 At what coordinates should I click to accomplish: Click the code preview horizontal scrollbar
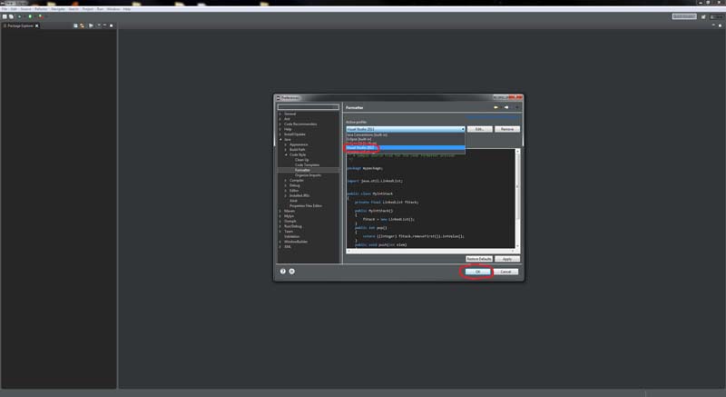pos(430,251)
